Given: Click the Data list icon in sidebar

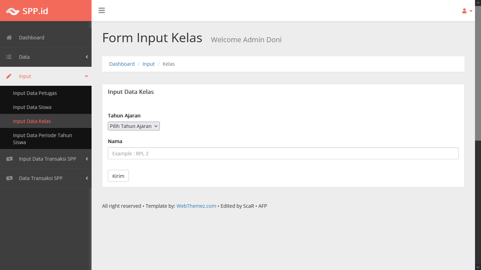Looking at the screenshot, I should tap(9, 57).
